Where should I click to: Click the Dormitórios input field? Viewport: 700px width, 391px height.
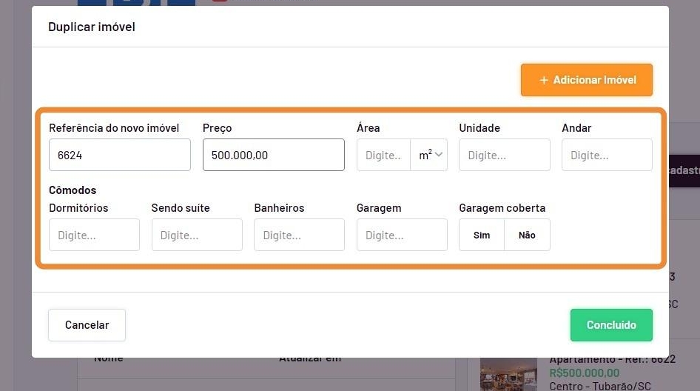pos(94,235)
